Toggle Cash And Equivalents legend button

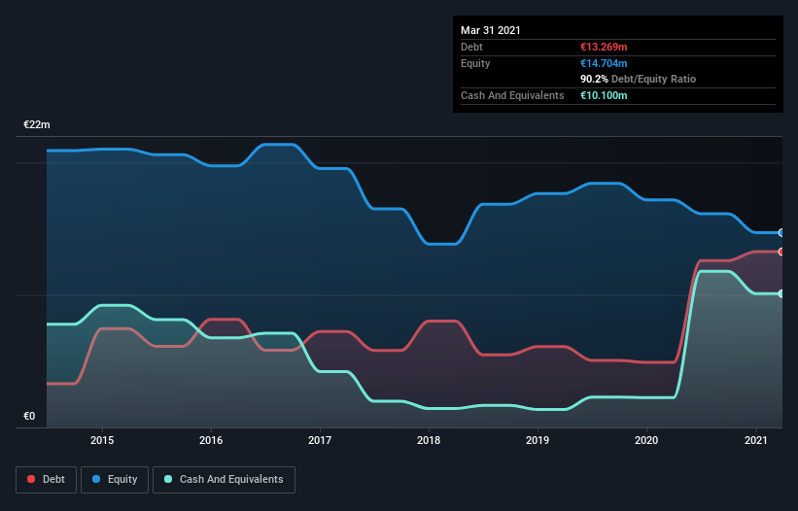point(224,480)
